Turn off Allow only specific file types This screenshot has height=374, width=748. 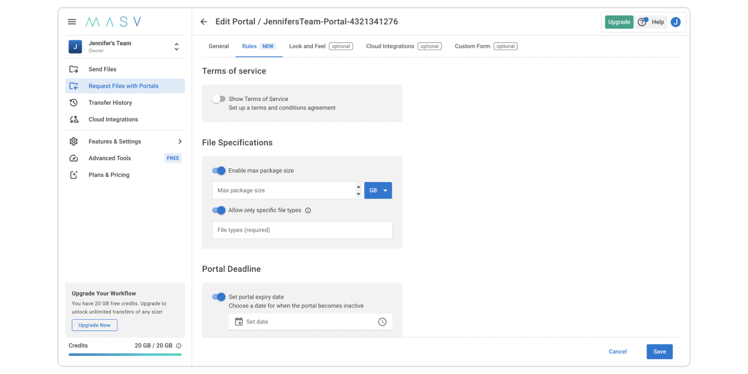(x=219, y=211)
